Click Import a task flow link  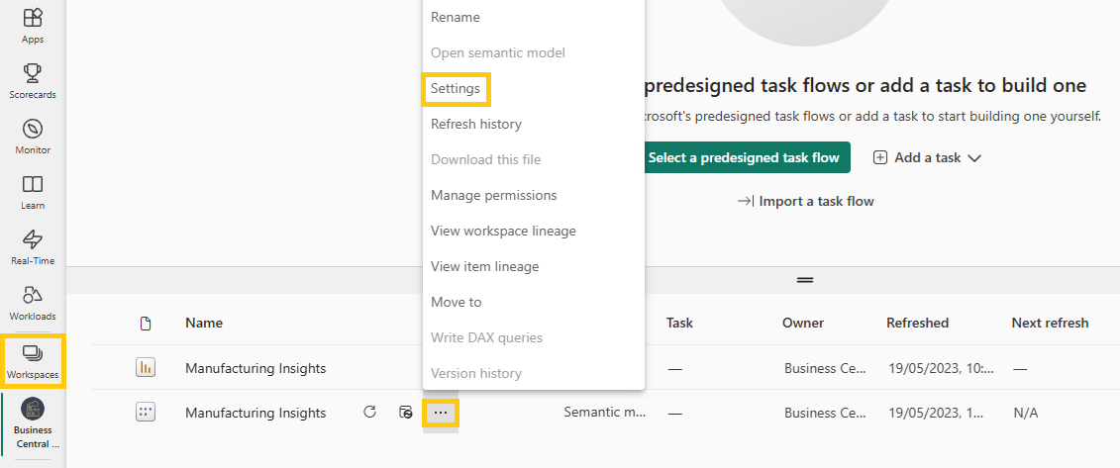(806, 201)
